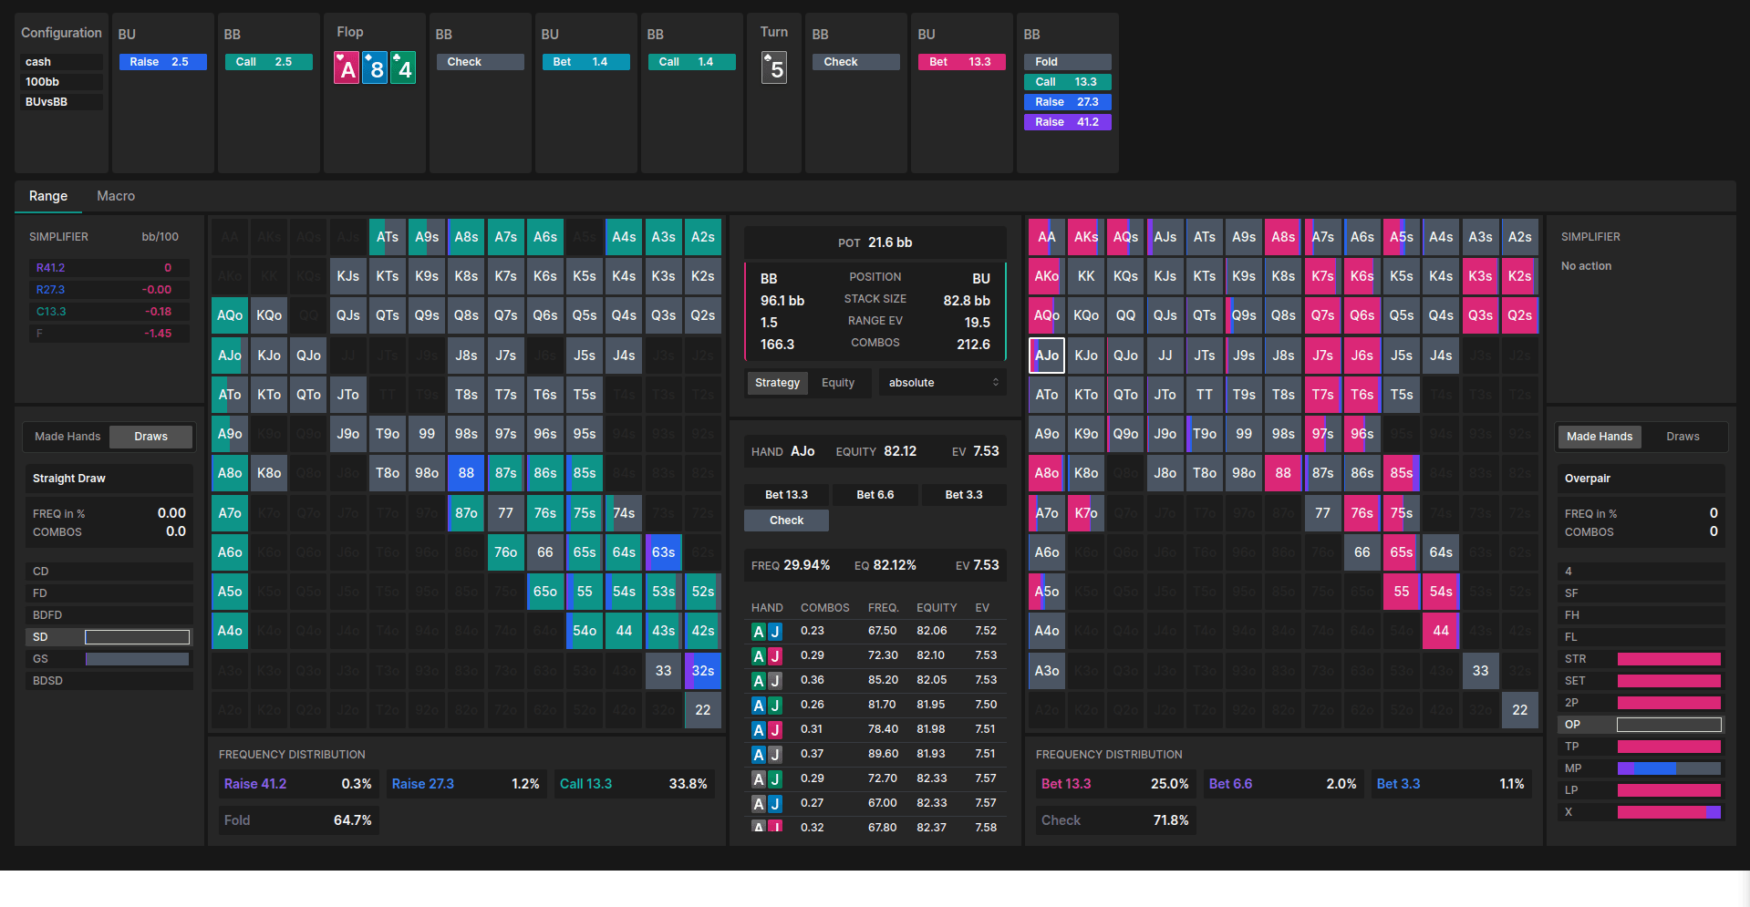The image size is (1750, 907).
Task: Filter by Bet 3.3 in hand detail
Action: click(x=963, y=495)
